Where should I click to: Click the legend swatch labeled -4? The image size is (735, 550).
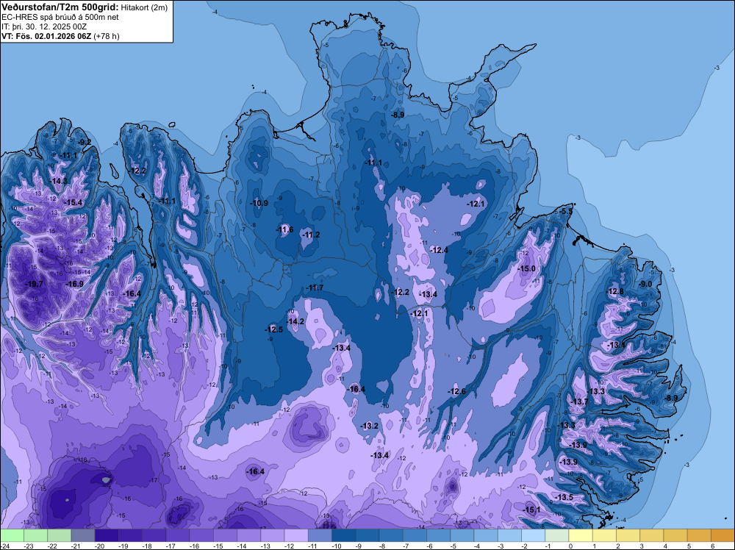[x=486, y=535]
